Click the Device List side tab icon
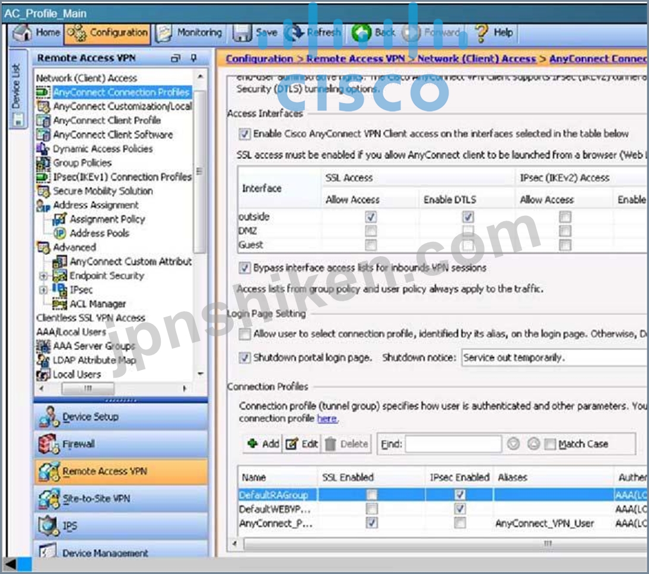Viewport: 649px width, 574px height. pyautogui.click(x=18, y=120)
